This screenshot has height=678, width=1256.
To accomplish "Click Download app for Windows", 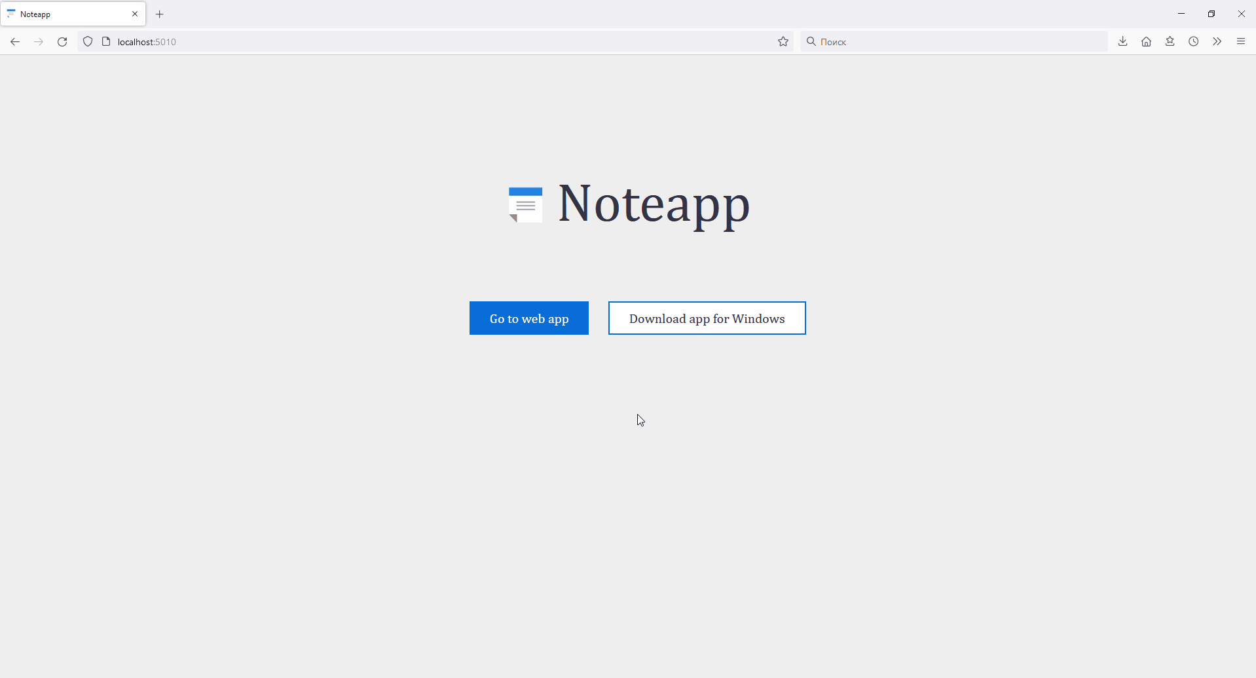I will tap(707, 318).
